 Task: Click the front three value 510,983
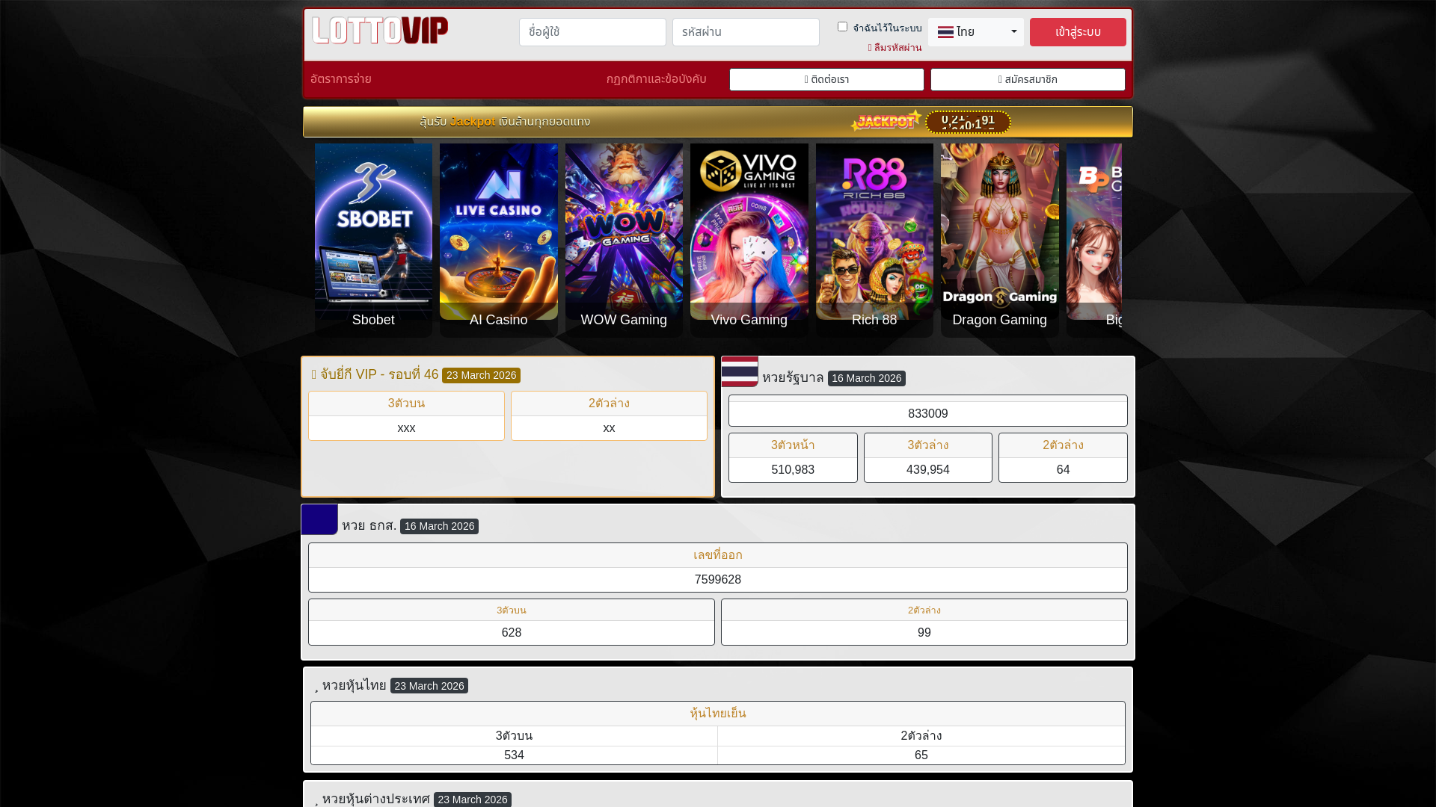(x=793, y=470)
